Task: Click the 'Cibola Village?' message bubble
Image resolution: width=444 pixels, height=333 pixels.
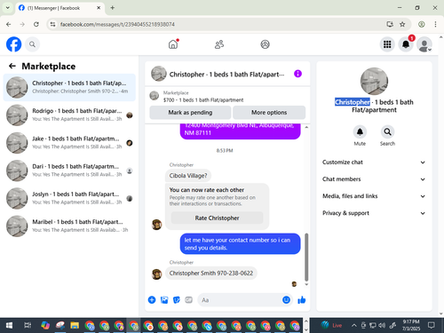Action: click(188, 176)
